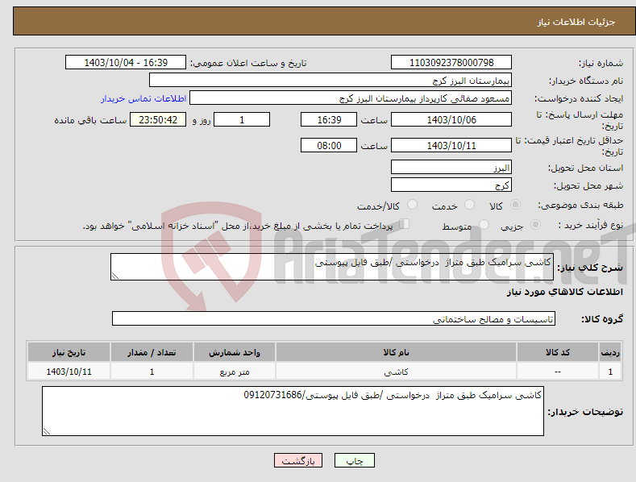This screenshot has width=636, height=482.
Task: Click the شرح کلی نیاز description textarea
Action: pos(332,267)
